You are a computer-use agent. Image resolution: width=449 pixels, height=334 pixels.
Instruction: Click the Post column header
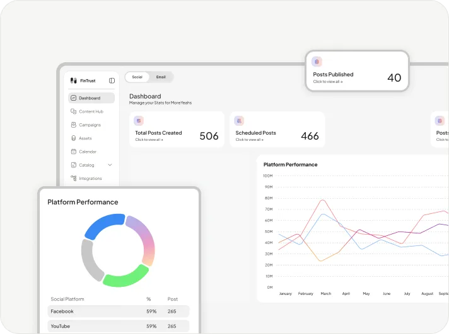click(x=172, y=299)
